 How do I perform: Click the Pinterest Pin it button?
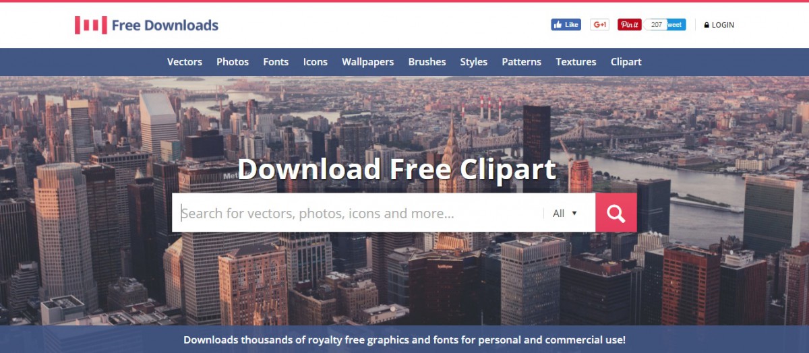[x=630, y=25]
